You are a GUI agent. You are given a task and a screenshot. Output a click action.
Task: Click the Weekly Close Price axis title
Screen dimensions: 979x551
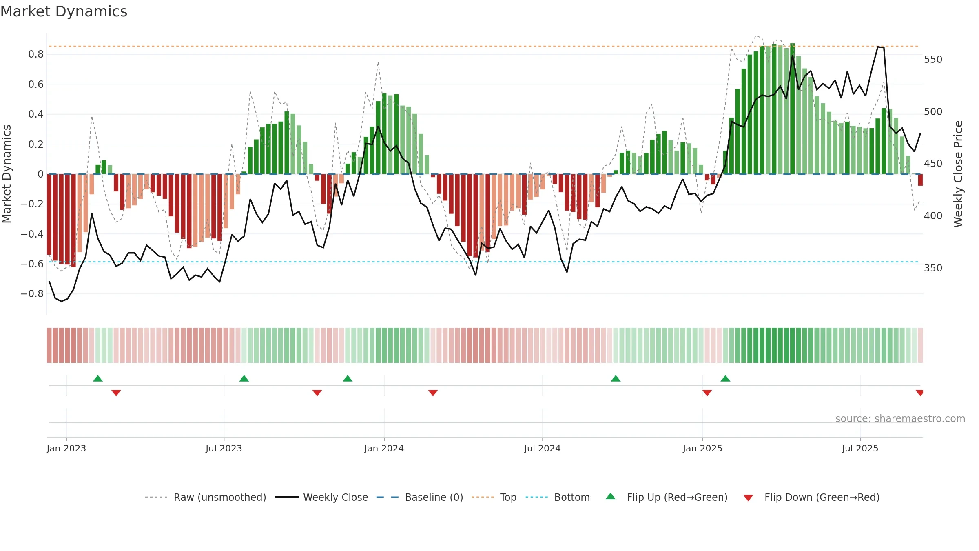click(958, 174)
